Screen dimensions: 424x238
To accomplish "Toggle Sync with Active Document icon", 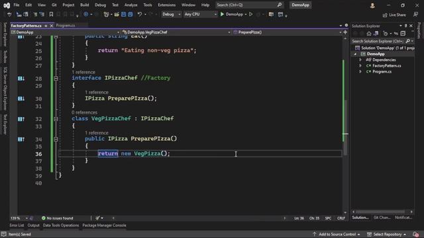I will pos(396,34).
